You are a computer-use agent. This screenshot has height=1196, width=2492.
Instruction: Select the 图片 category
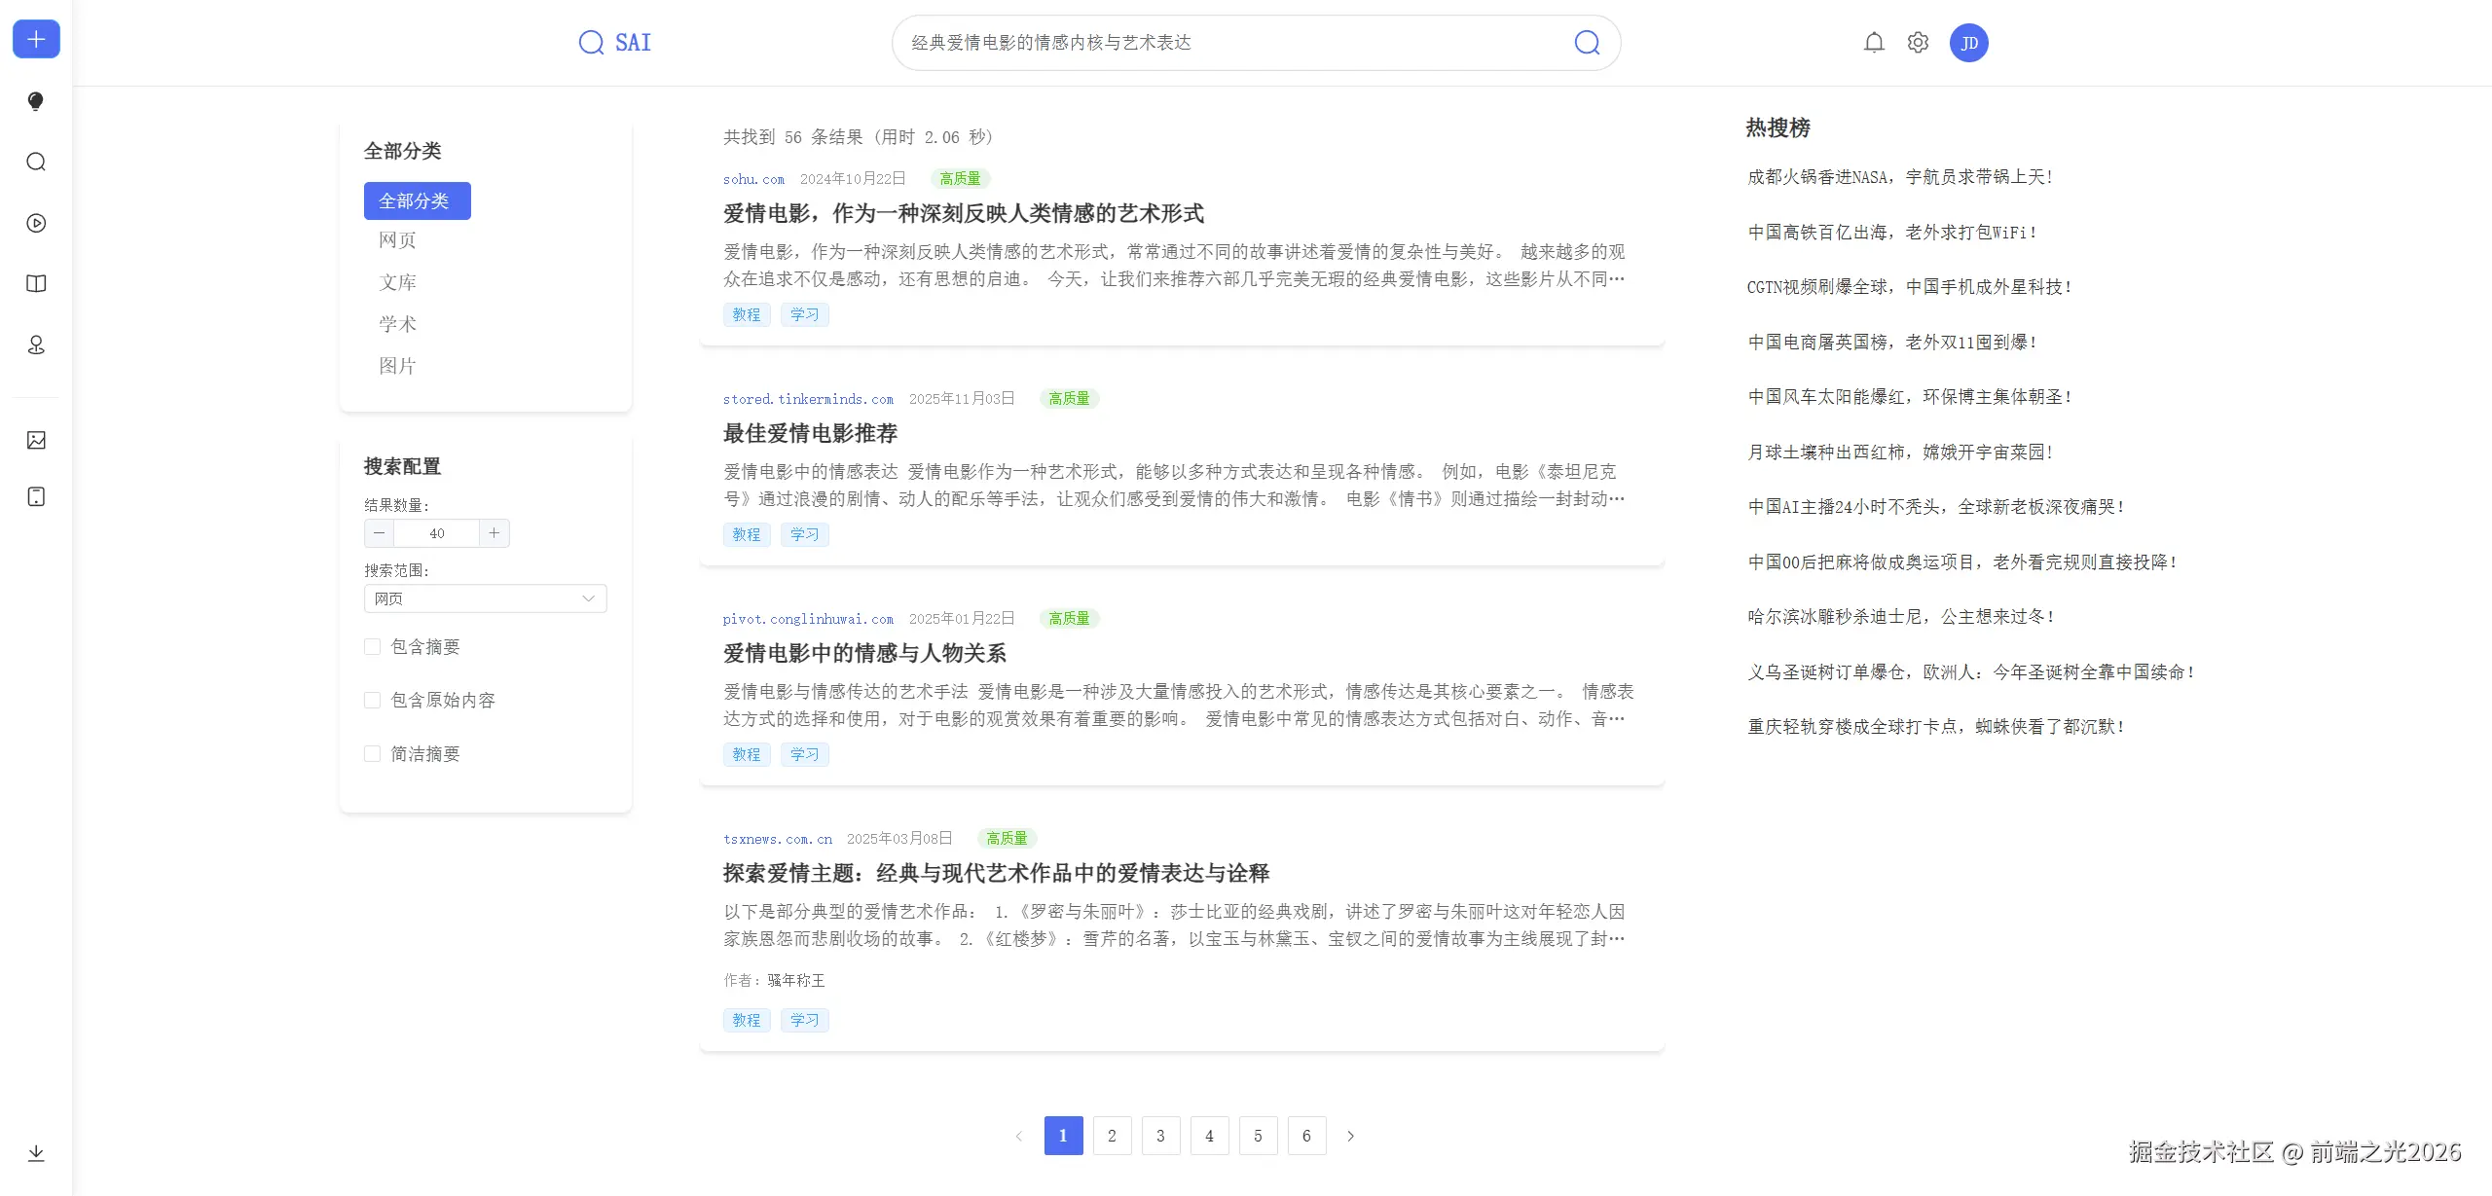coord(397,366)
